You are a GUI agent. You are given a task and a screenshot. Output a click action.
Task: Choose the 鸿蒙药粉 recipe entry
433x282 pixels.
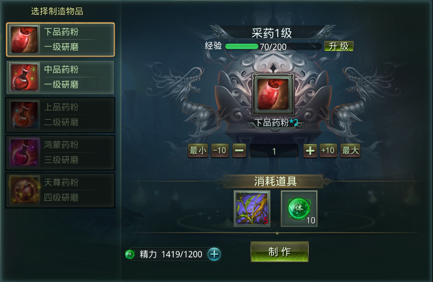tap(61, 152)
